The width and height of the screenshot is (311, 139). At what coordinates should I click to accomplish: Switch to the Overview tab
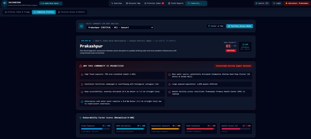coord(117,3)
